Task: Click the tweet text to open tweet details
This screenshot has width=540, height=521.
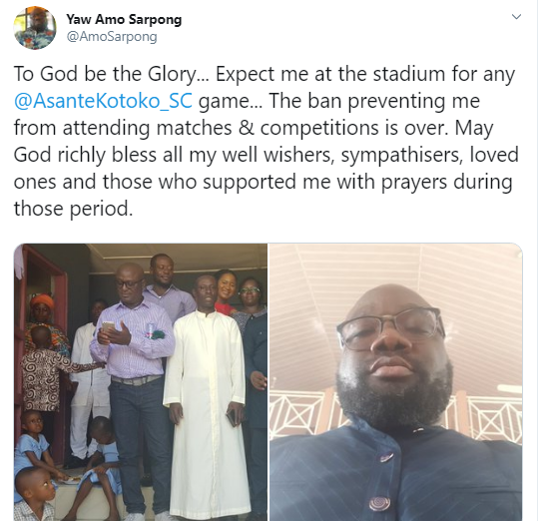Action: 266,141
